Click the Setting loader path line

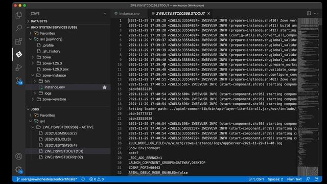point(212,109)
